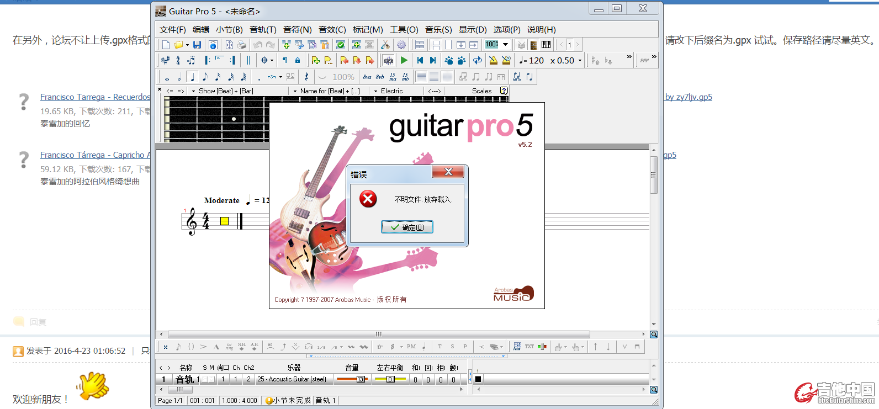
Task: Create a new file from the toolbar
Action: coord(166,45)
